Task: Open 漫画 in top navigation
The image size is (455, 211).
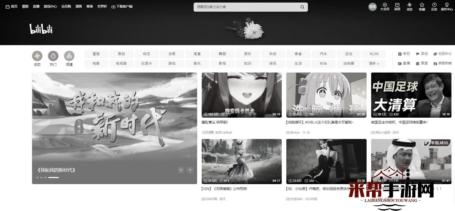Action: (79, 6)
